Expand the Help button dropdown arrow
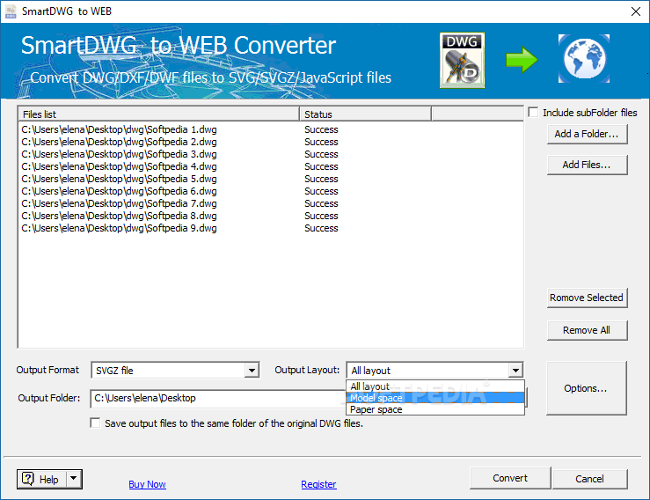Viewport: 650px width, 500px height. pos(73,479)
